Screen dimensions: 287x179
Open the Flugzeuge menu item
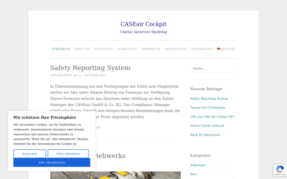[104, 49]
